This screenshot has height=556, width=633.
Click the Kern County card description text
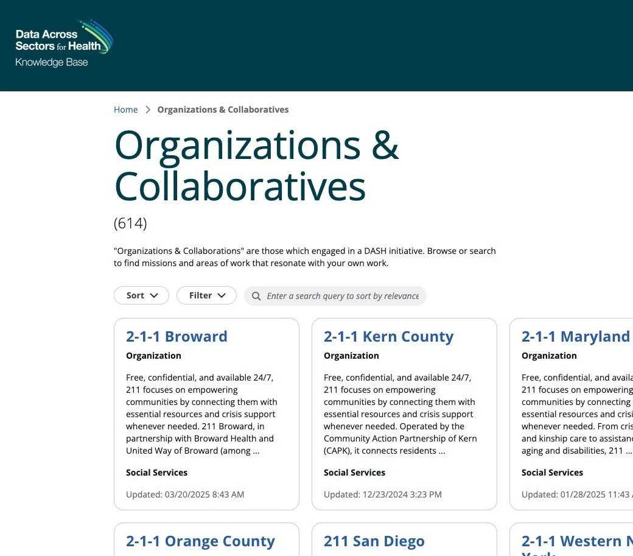click(400, 414)
